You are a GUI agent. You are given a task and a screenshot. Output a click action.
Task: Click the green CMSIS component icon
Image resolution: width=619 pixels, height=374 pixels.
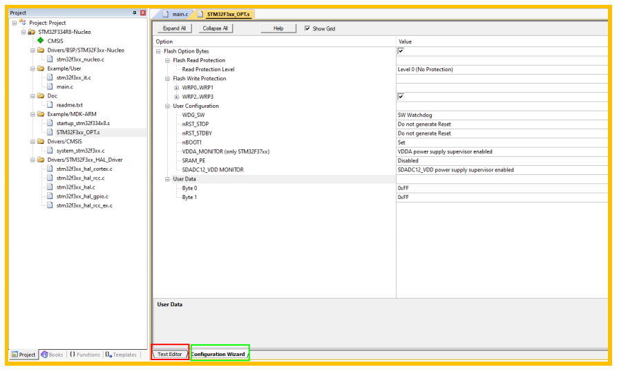click(x=40, y=41)
